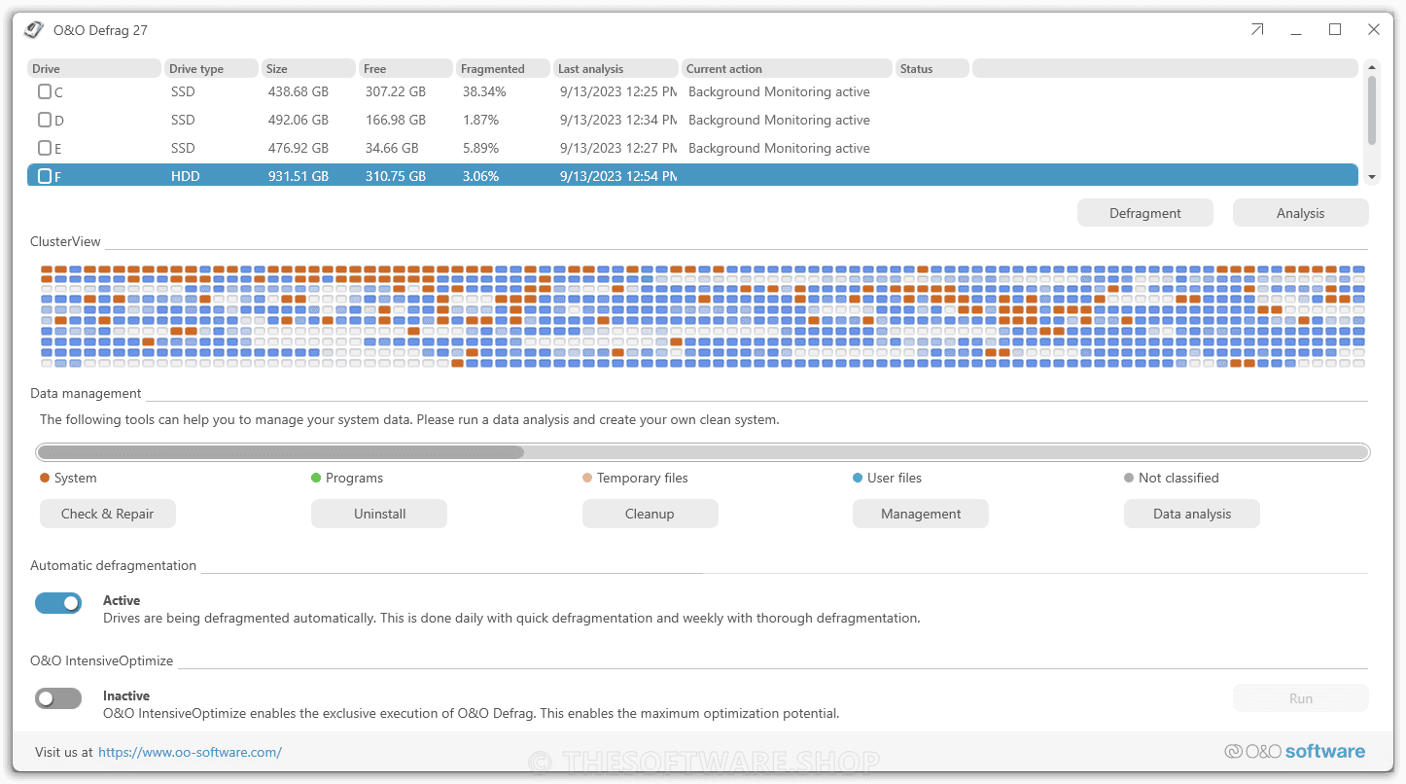1406x784 pixels.
Task: Click the blue User files legend dot
Action: click(x=858, y=478)
